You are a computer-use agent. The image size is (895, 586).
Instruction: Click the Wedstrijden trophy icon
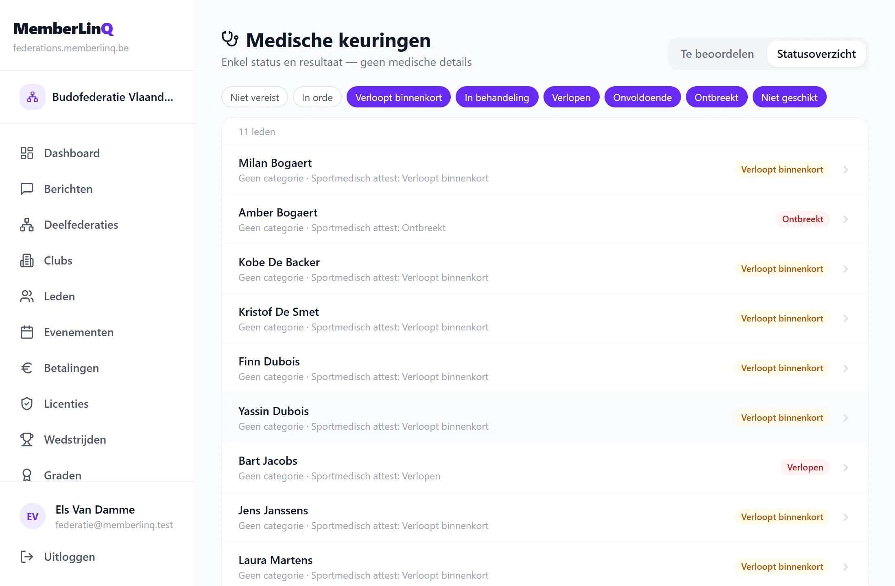[27, 439]
